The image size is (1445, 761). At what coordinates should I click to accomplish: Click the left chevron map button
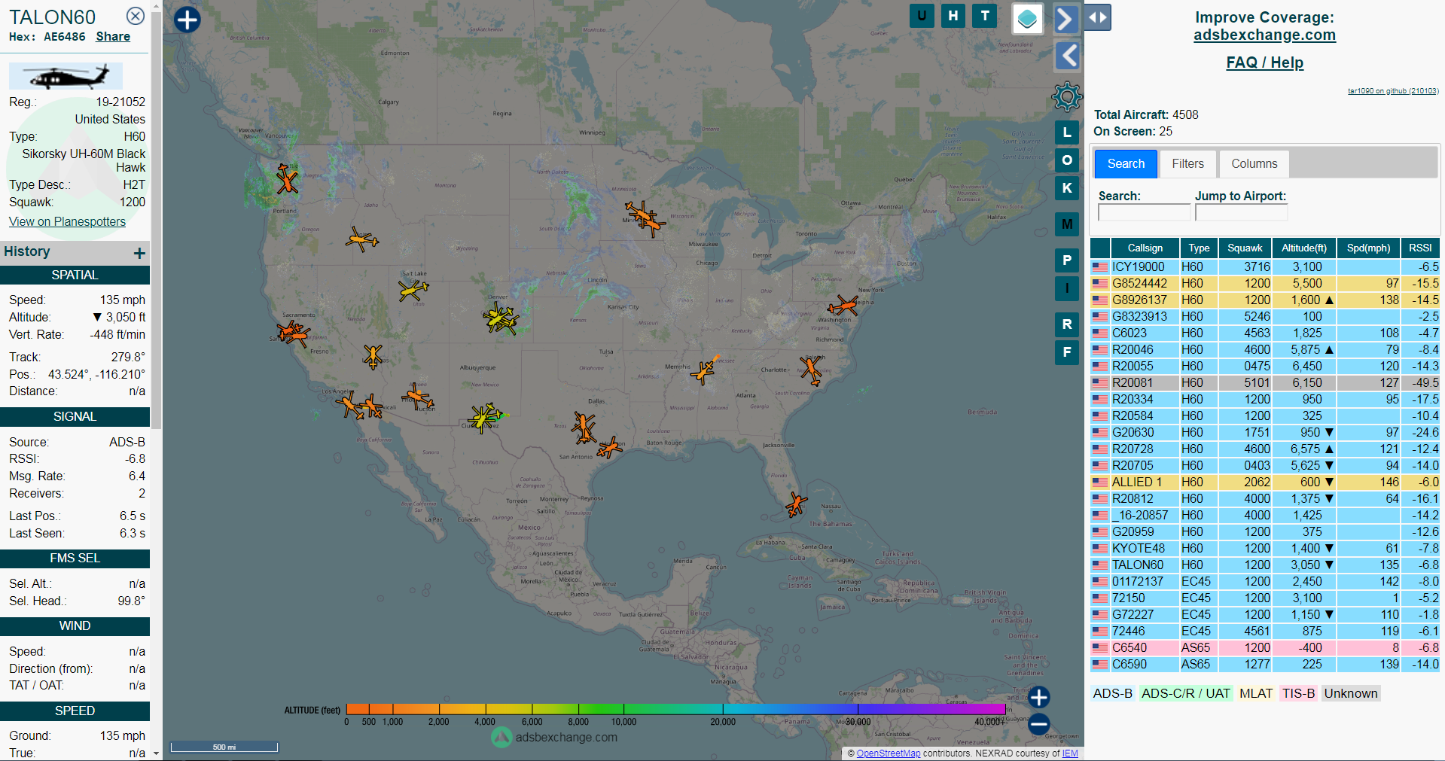[x=1067, y=56]
